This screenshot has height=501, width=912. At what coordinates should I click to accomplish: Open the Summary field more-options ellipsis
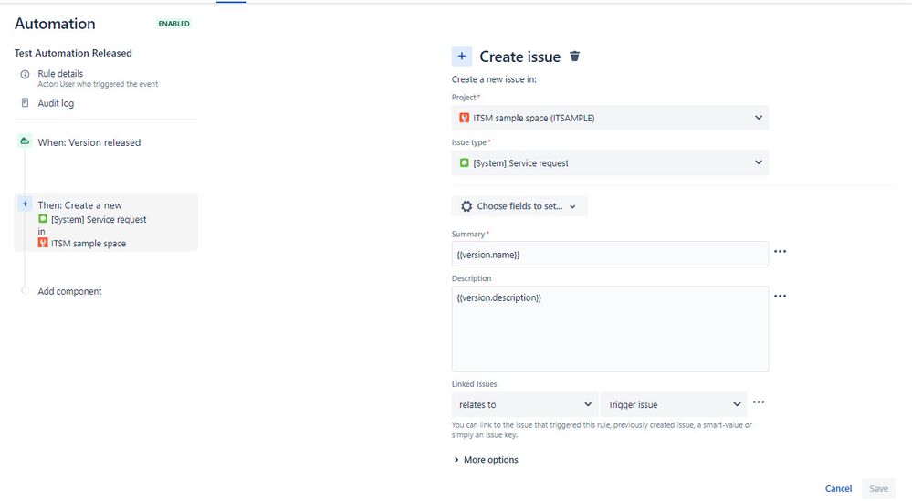tap(780, 252)
